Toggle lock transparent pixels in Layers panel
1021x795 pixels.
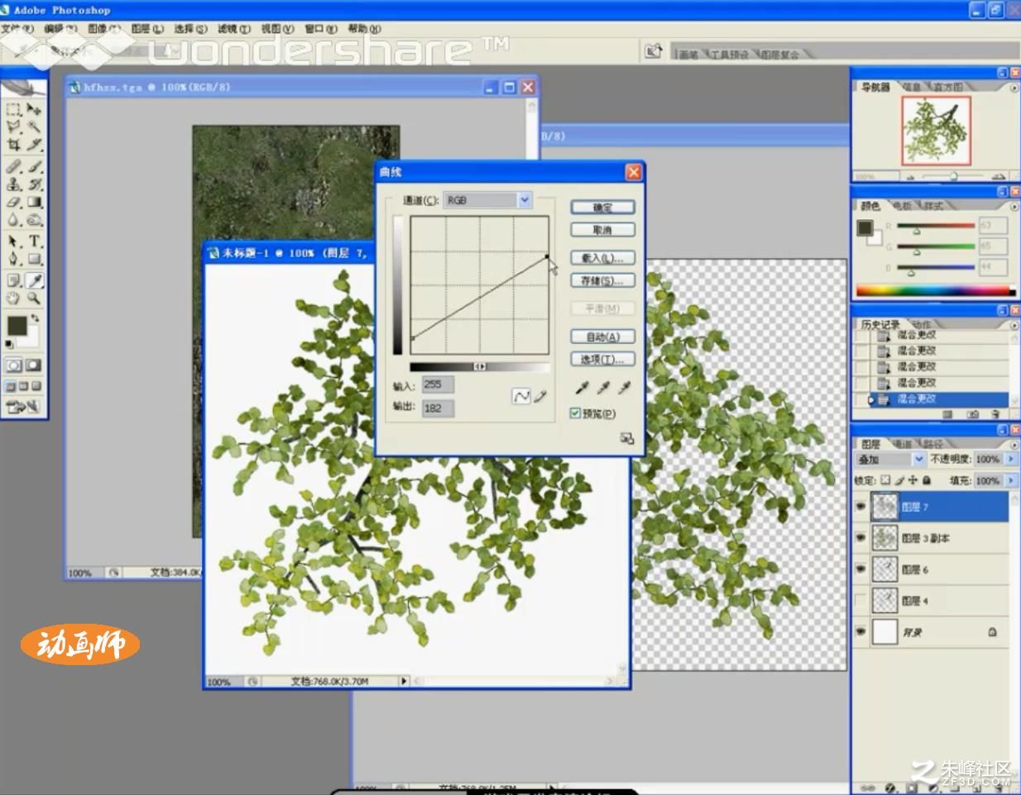click(885, 480)
